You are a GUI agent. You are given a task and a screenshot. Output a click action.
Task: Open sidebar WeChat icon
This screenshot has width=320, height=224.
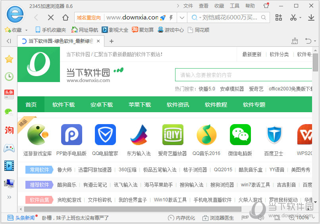(x=9, y=112)
